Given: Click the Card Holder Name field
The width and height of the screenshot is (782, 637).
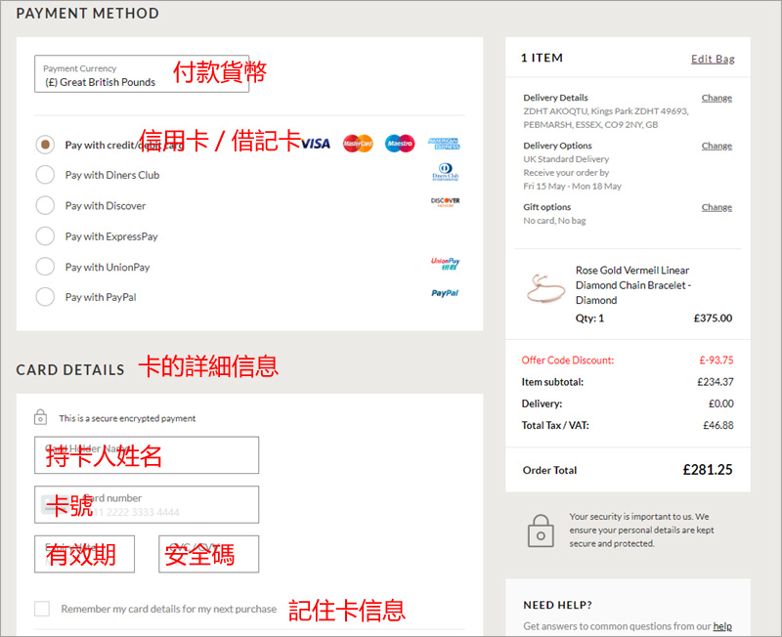Looking at the screenshot, I should 147,455.
